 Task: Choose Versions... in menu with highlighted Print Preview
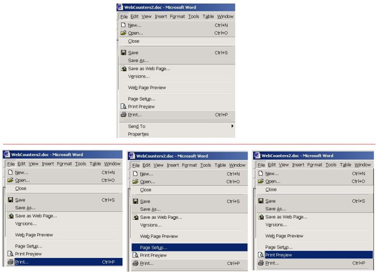coord(276,224)
